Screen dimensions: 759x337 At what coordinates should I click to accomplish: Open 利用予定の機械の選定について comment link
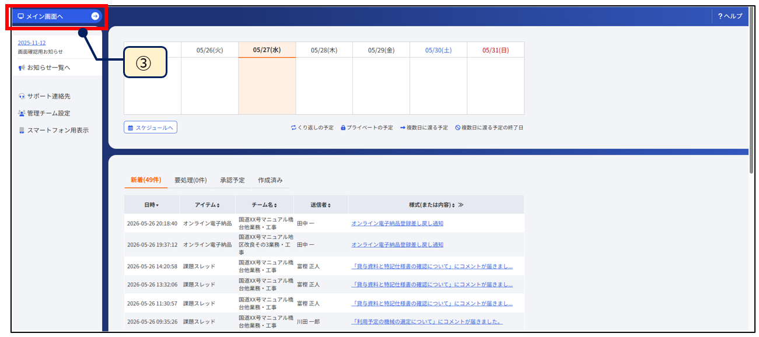tap(426, 322)
